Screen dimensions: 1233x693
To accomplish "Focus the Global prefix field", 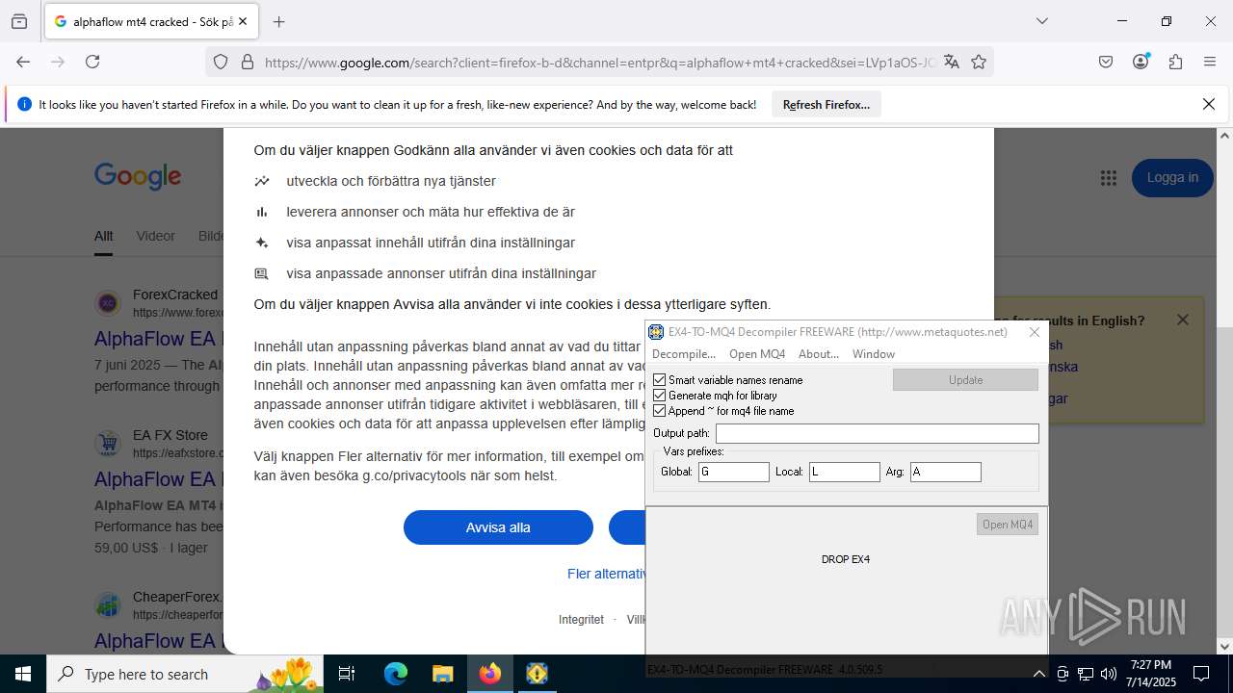I will (x=734, y=472).
